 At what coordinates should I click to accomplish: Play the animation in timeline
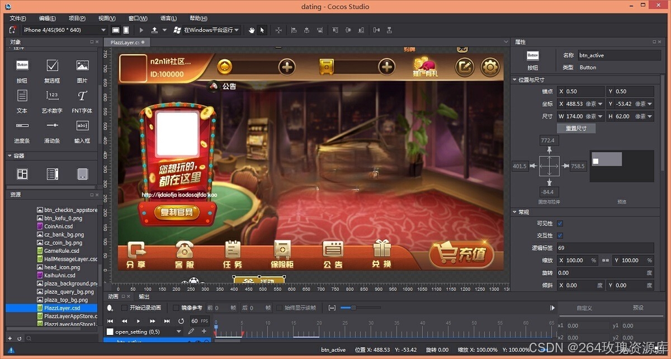[139, 321]
